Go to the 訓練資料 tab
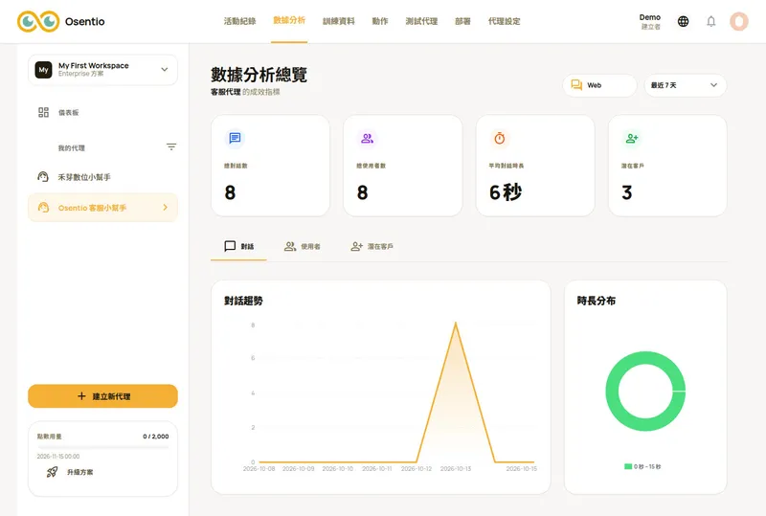Viewport: 766px width, 516px height. [339, 21]
